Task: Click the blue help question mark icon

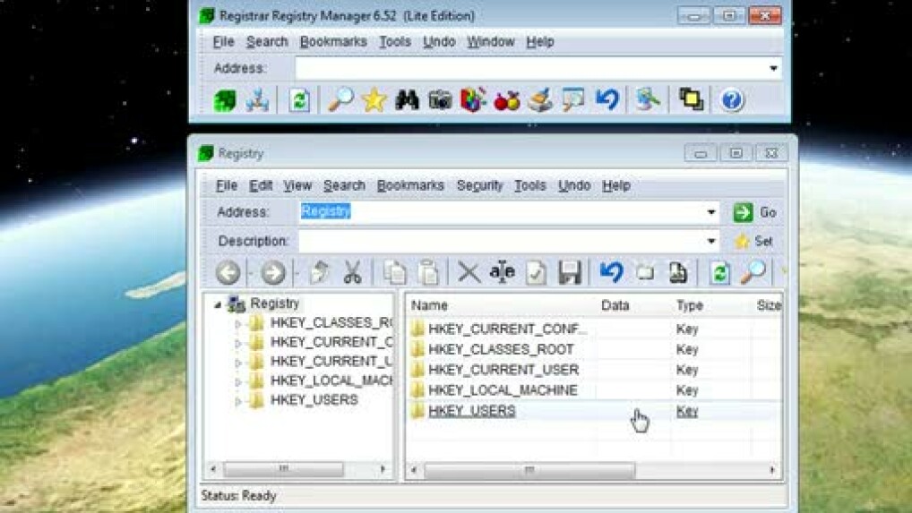Action: (732, 99)
